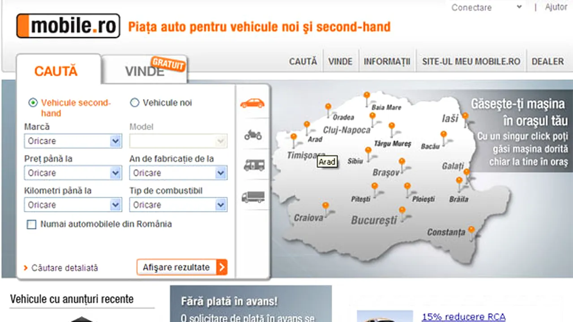Click the Ploiești map pin

point(407,186)
